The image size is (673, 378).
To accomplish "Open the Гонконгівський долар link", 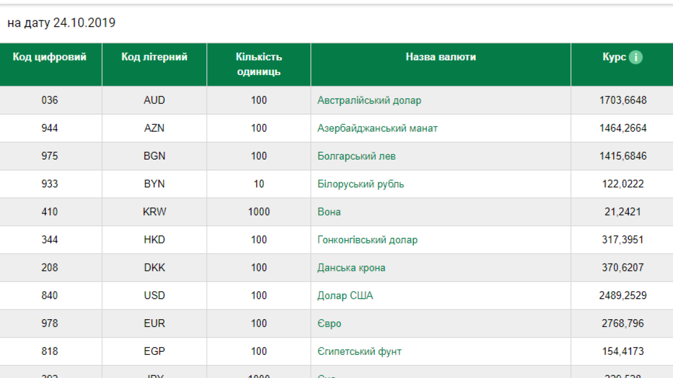I will [367, 239].
